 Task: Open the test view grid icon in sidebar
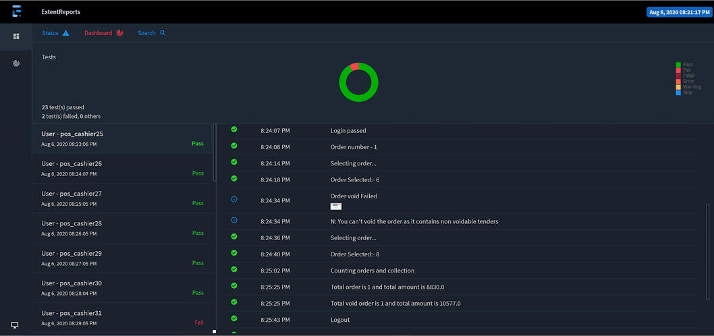pos(16,36)
